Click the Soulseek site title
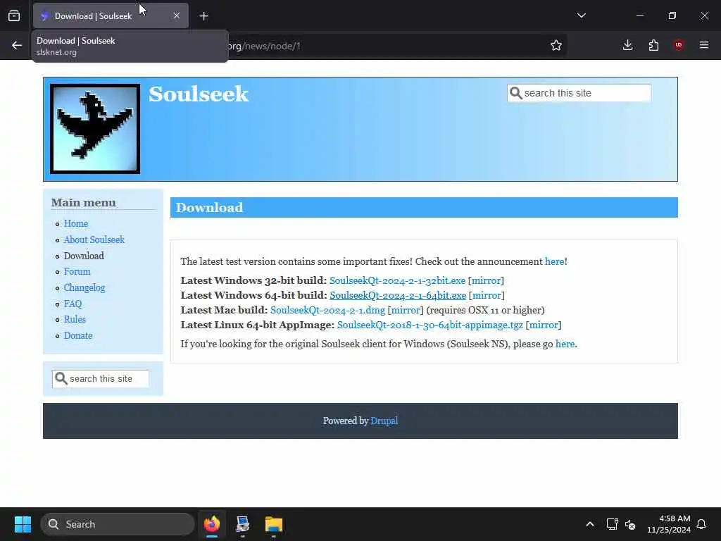 click(198, 94)
